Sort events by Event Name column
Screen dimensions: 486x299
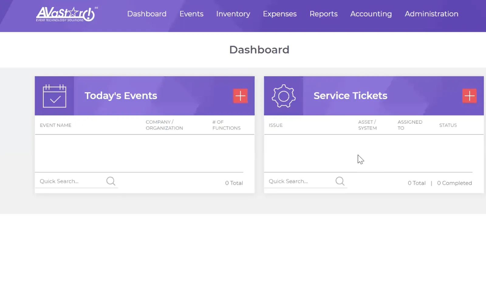[56, 125]
